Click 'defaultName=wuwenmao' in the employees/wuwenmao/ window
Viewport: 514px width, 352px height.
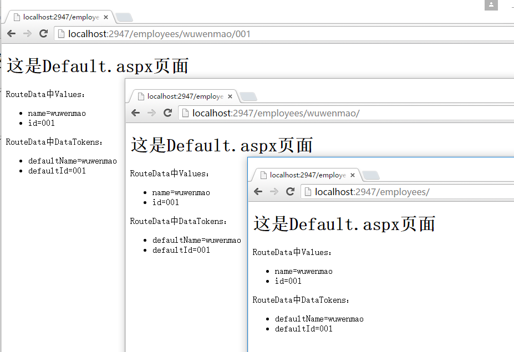(x=197, y=240)
